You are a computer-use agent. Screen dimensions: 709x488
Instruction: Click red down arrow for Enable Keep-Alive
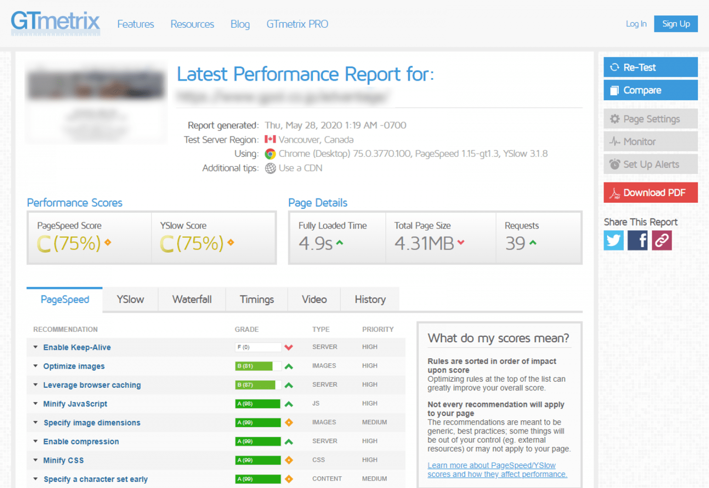coord(289,347)
